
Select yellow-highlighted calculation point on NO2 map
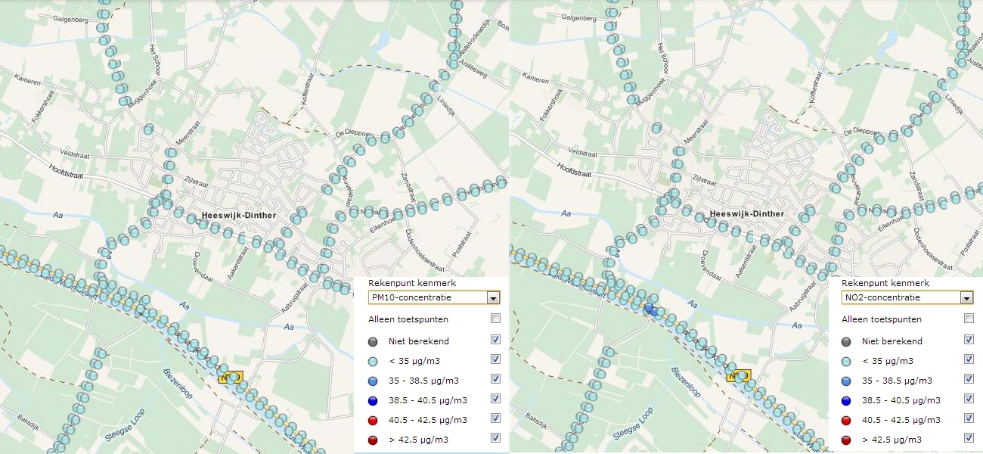[738, 375]
